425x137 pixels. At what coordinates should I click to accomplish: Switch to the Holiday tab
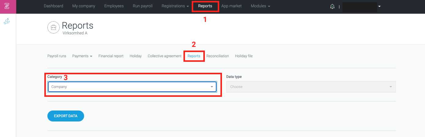point(136,56)
